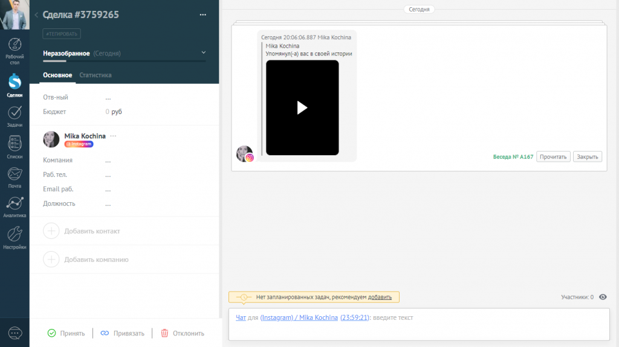Edit the Должность field value
This screenshot has width=619, height=347.
click(108, 204)
